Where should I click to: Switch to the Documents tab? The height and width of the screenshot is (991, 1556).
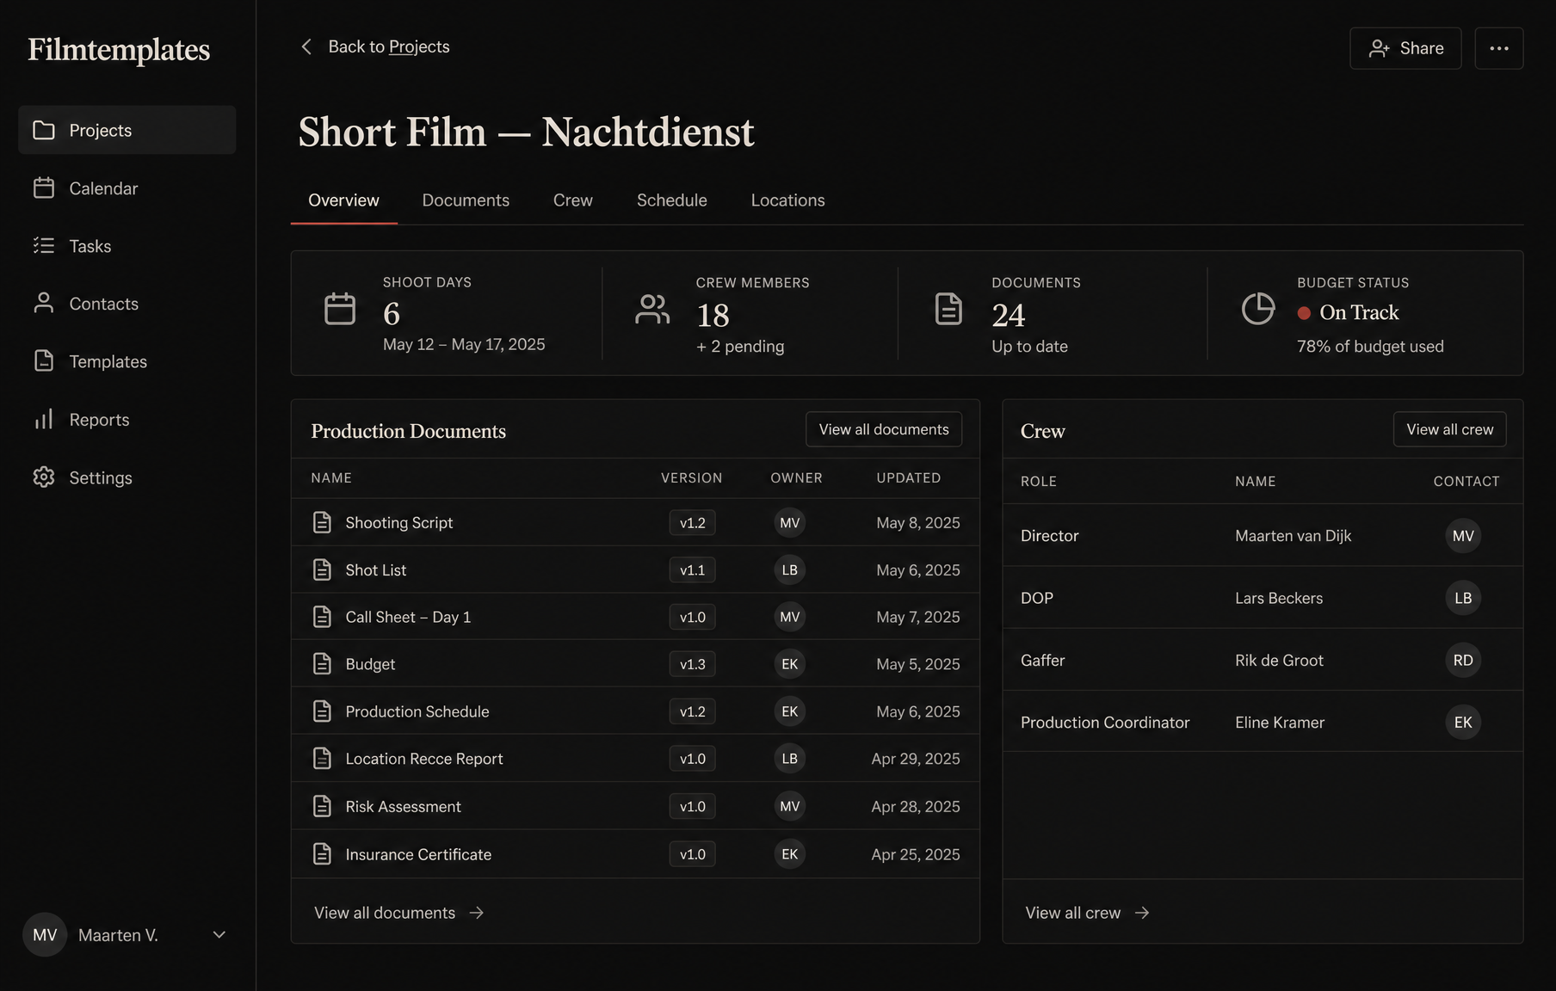tap(466, 200)
